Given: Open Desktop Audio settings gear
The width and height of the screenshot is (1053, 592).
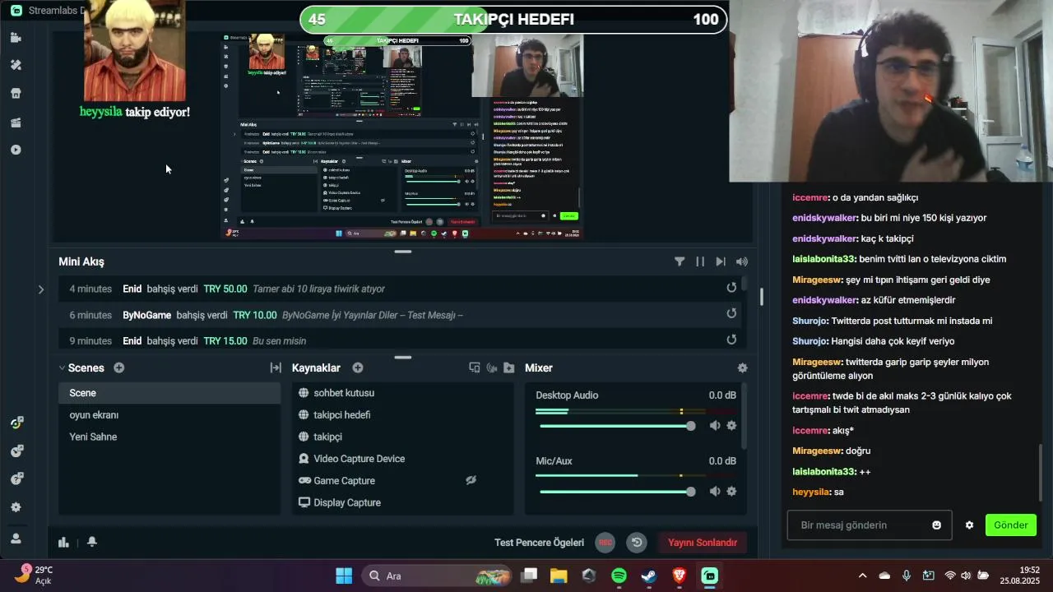Looking at the screenshot, I should tap(731, 425).
